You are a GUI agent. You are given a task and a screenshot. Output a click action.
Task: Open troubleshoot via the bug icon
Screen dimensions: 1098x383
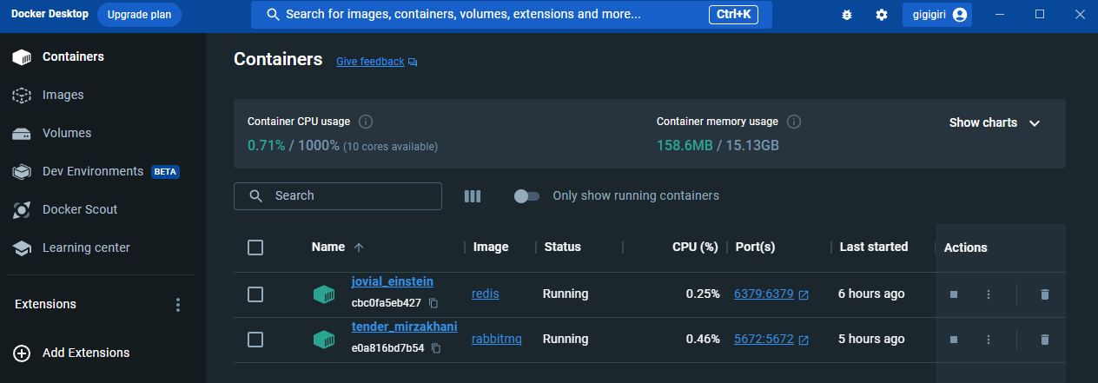point(847,15)
